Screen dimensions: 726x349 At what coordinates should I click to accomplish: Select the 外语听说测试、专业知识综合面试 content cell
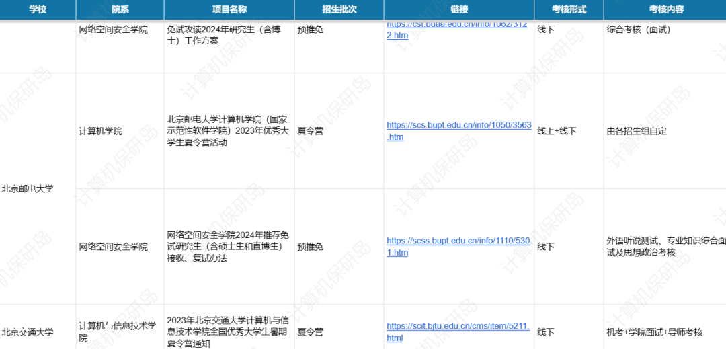point(665,247)
